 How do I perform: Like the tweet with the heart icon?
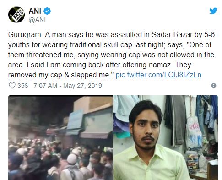pos(12,86)
